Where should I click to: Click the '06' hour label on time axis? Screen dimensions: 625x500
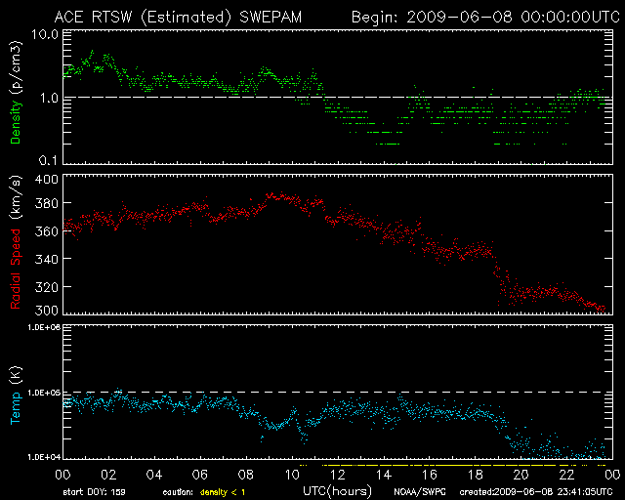click(x=199, y=475)
